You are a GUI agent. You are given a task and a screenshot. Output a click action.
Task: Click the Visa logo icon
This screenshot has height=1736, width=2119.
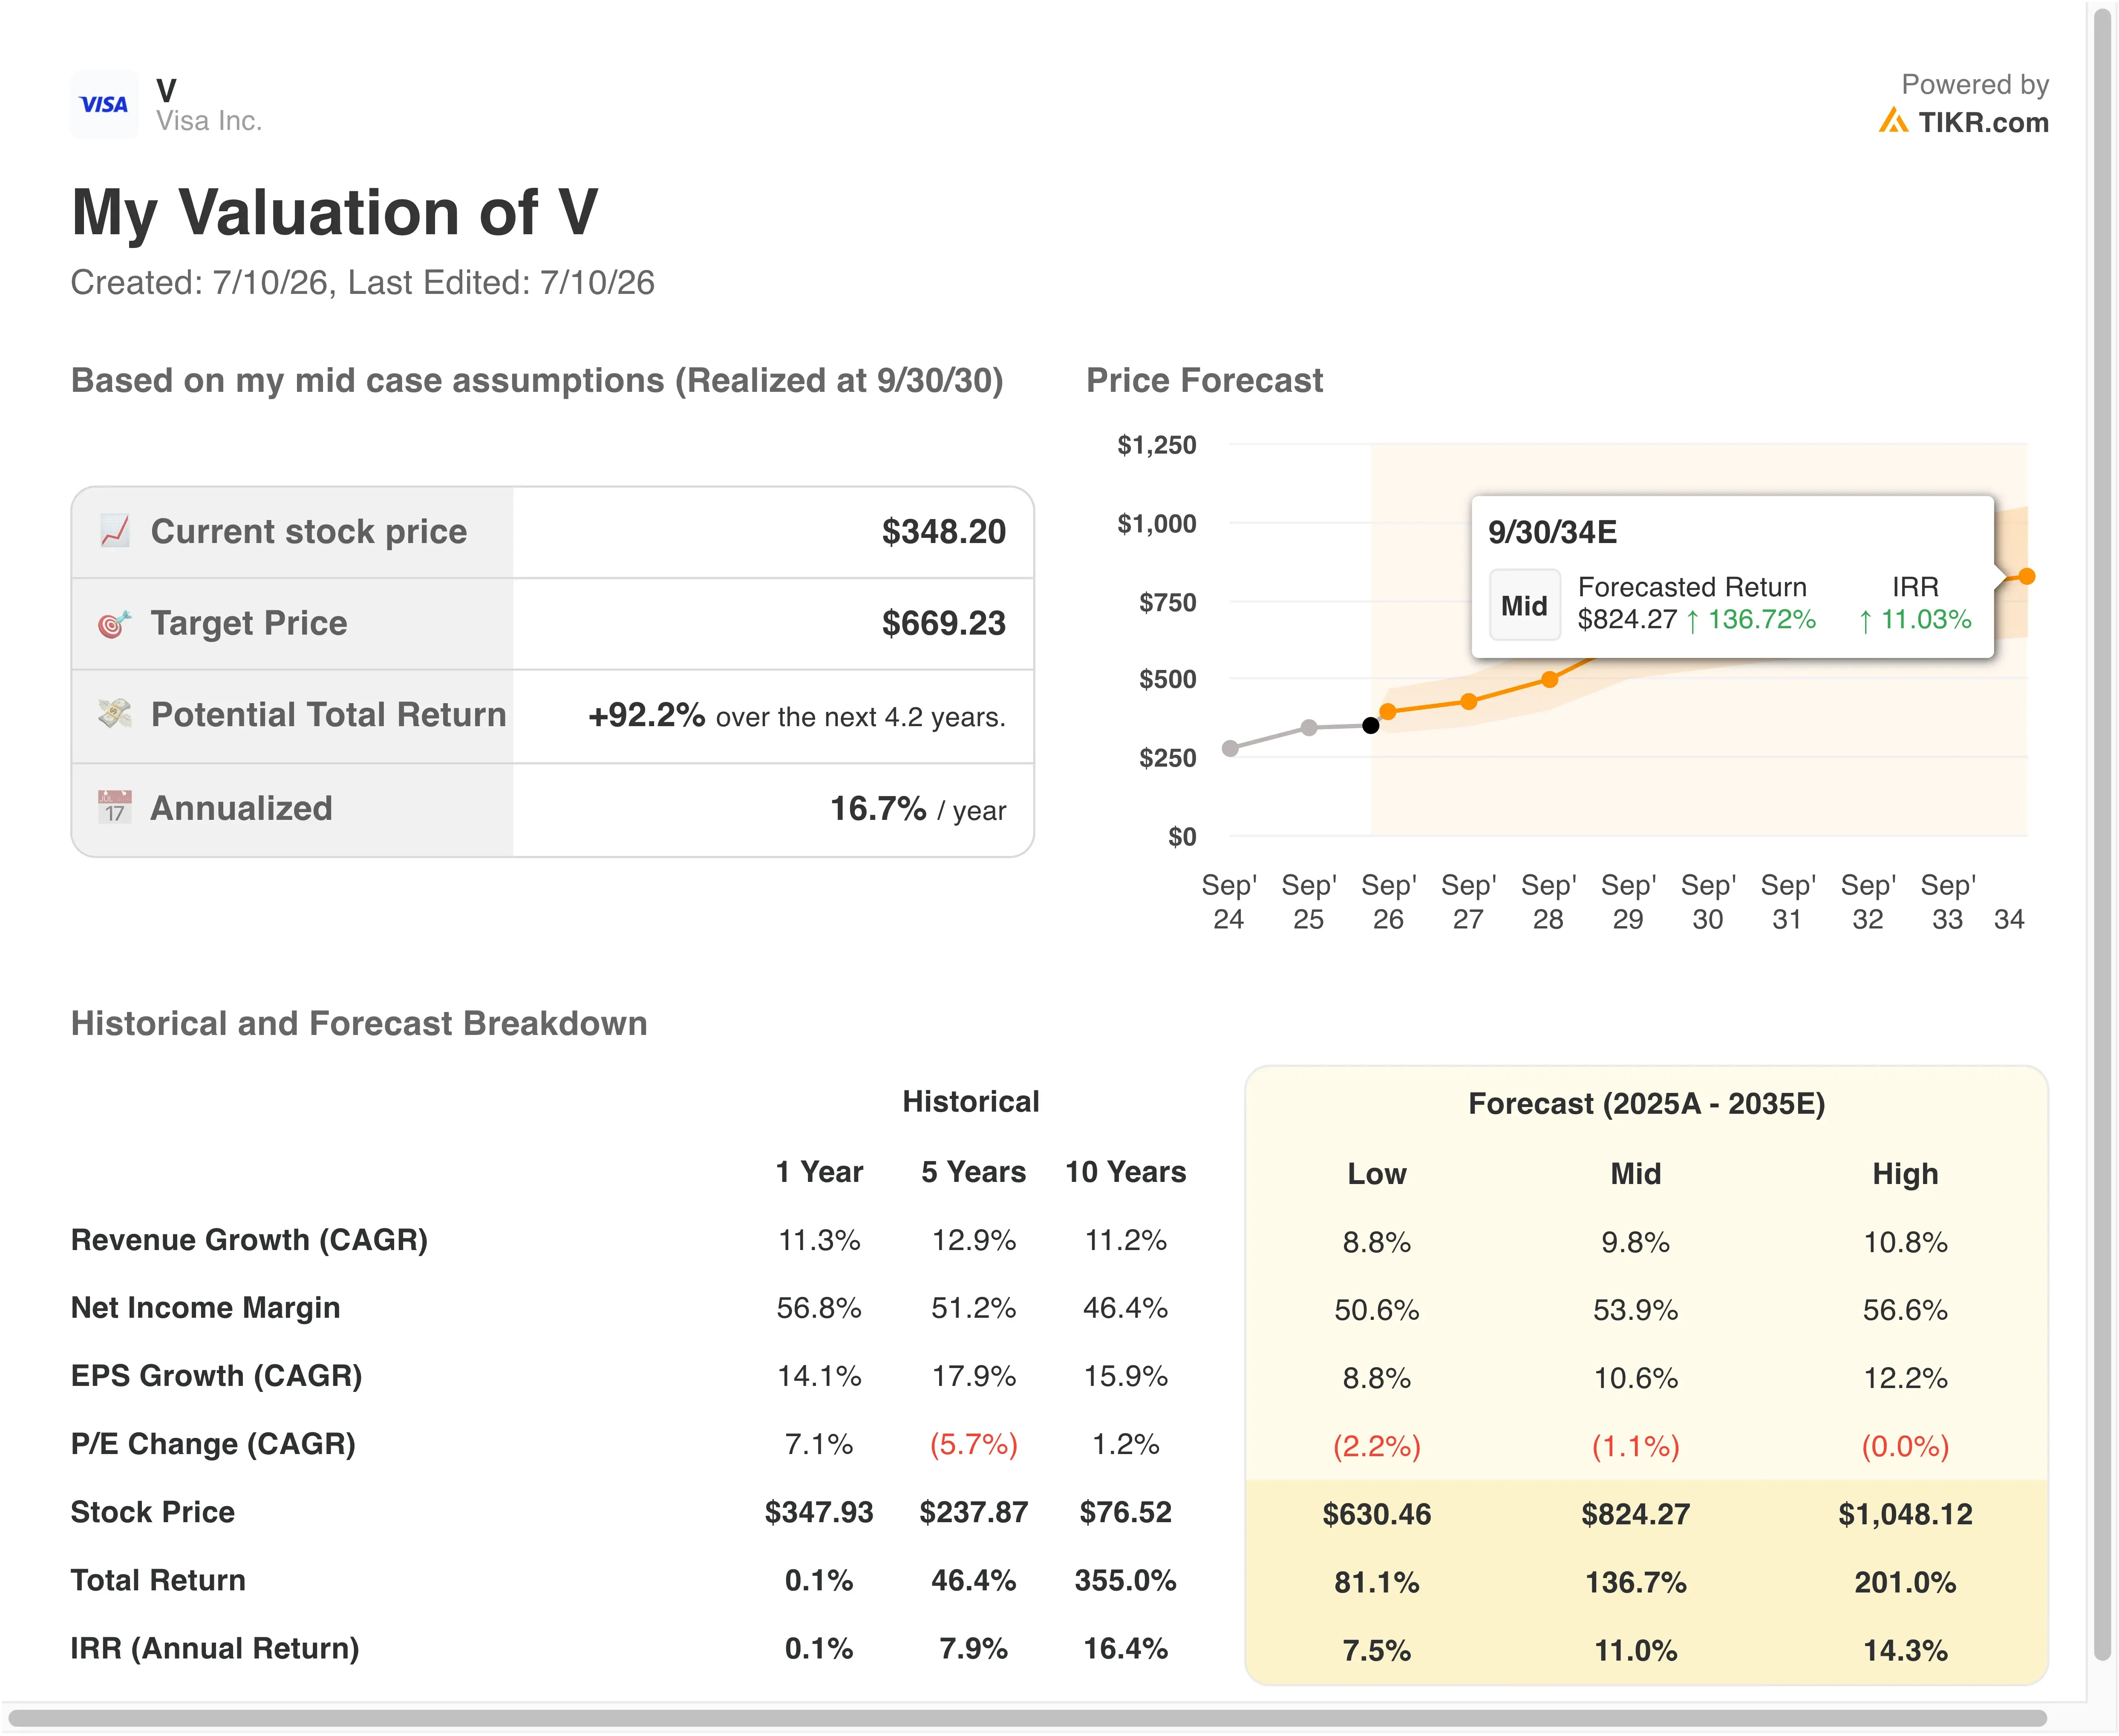pos(104,104)
